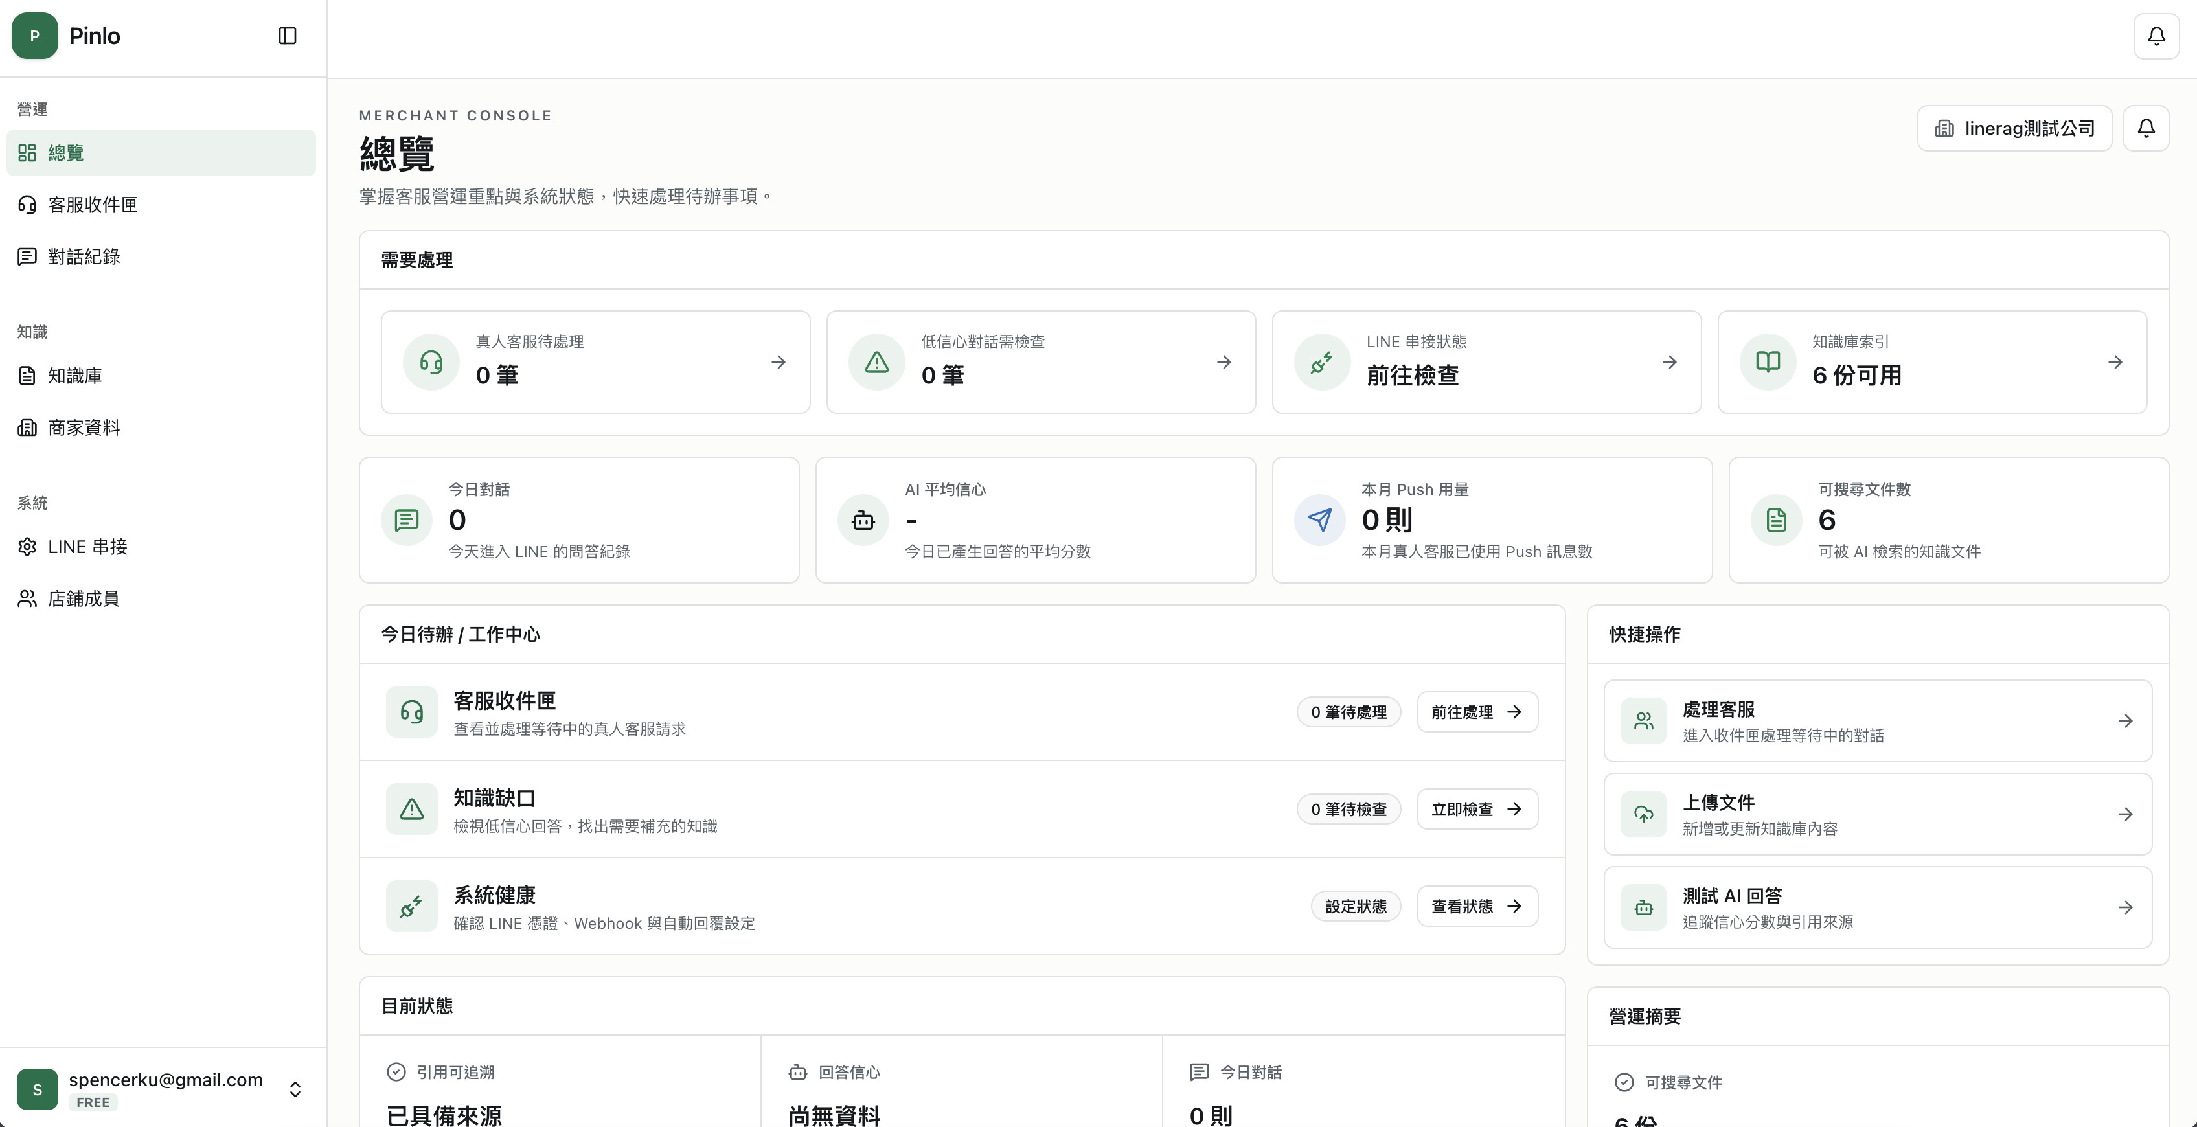Go to 對話紀錄 in the sidebar
2197x1127 pixels.
pyautogui.click(x=161, y=256)
